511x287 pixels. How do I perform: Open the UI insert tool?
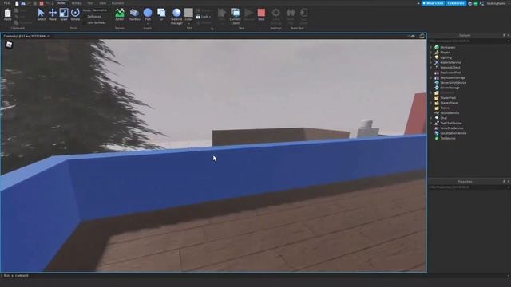161,14
